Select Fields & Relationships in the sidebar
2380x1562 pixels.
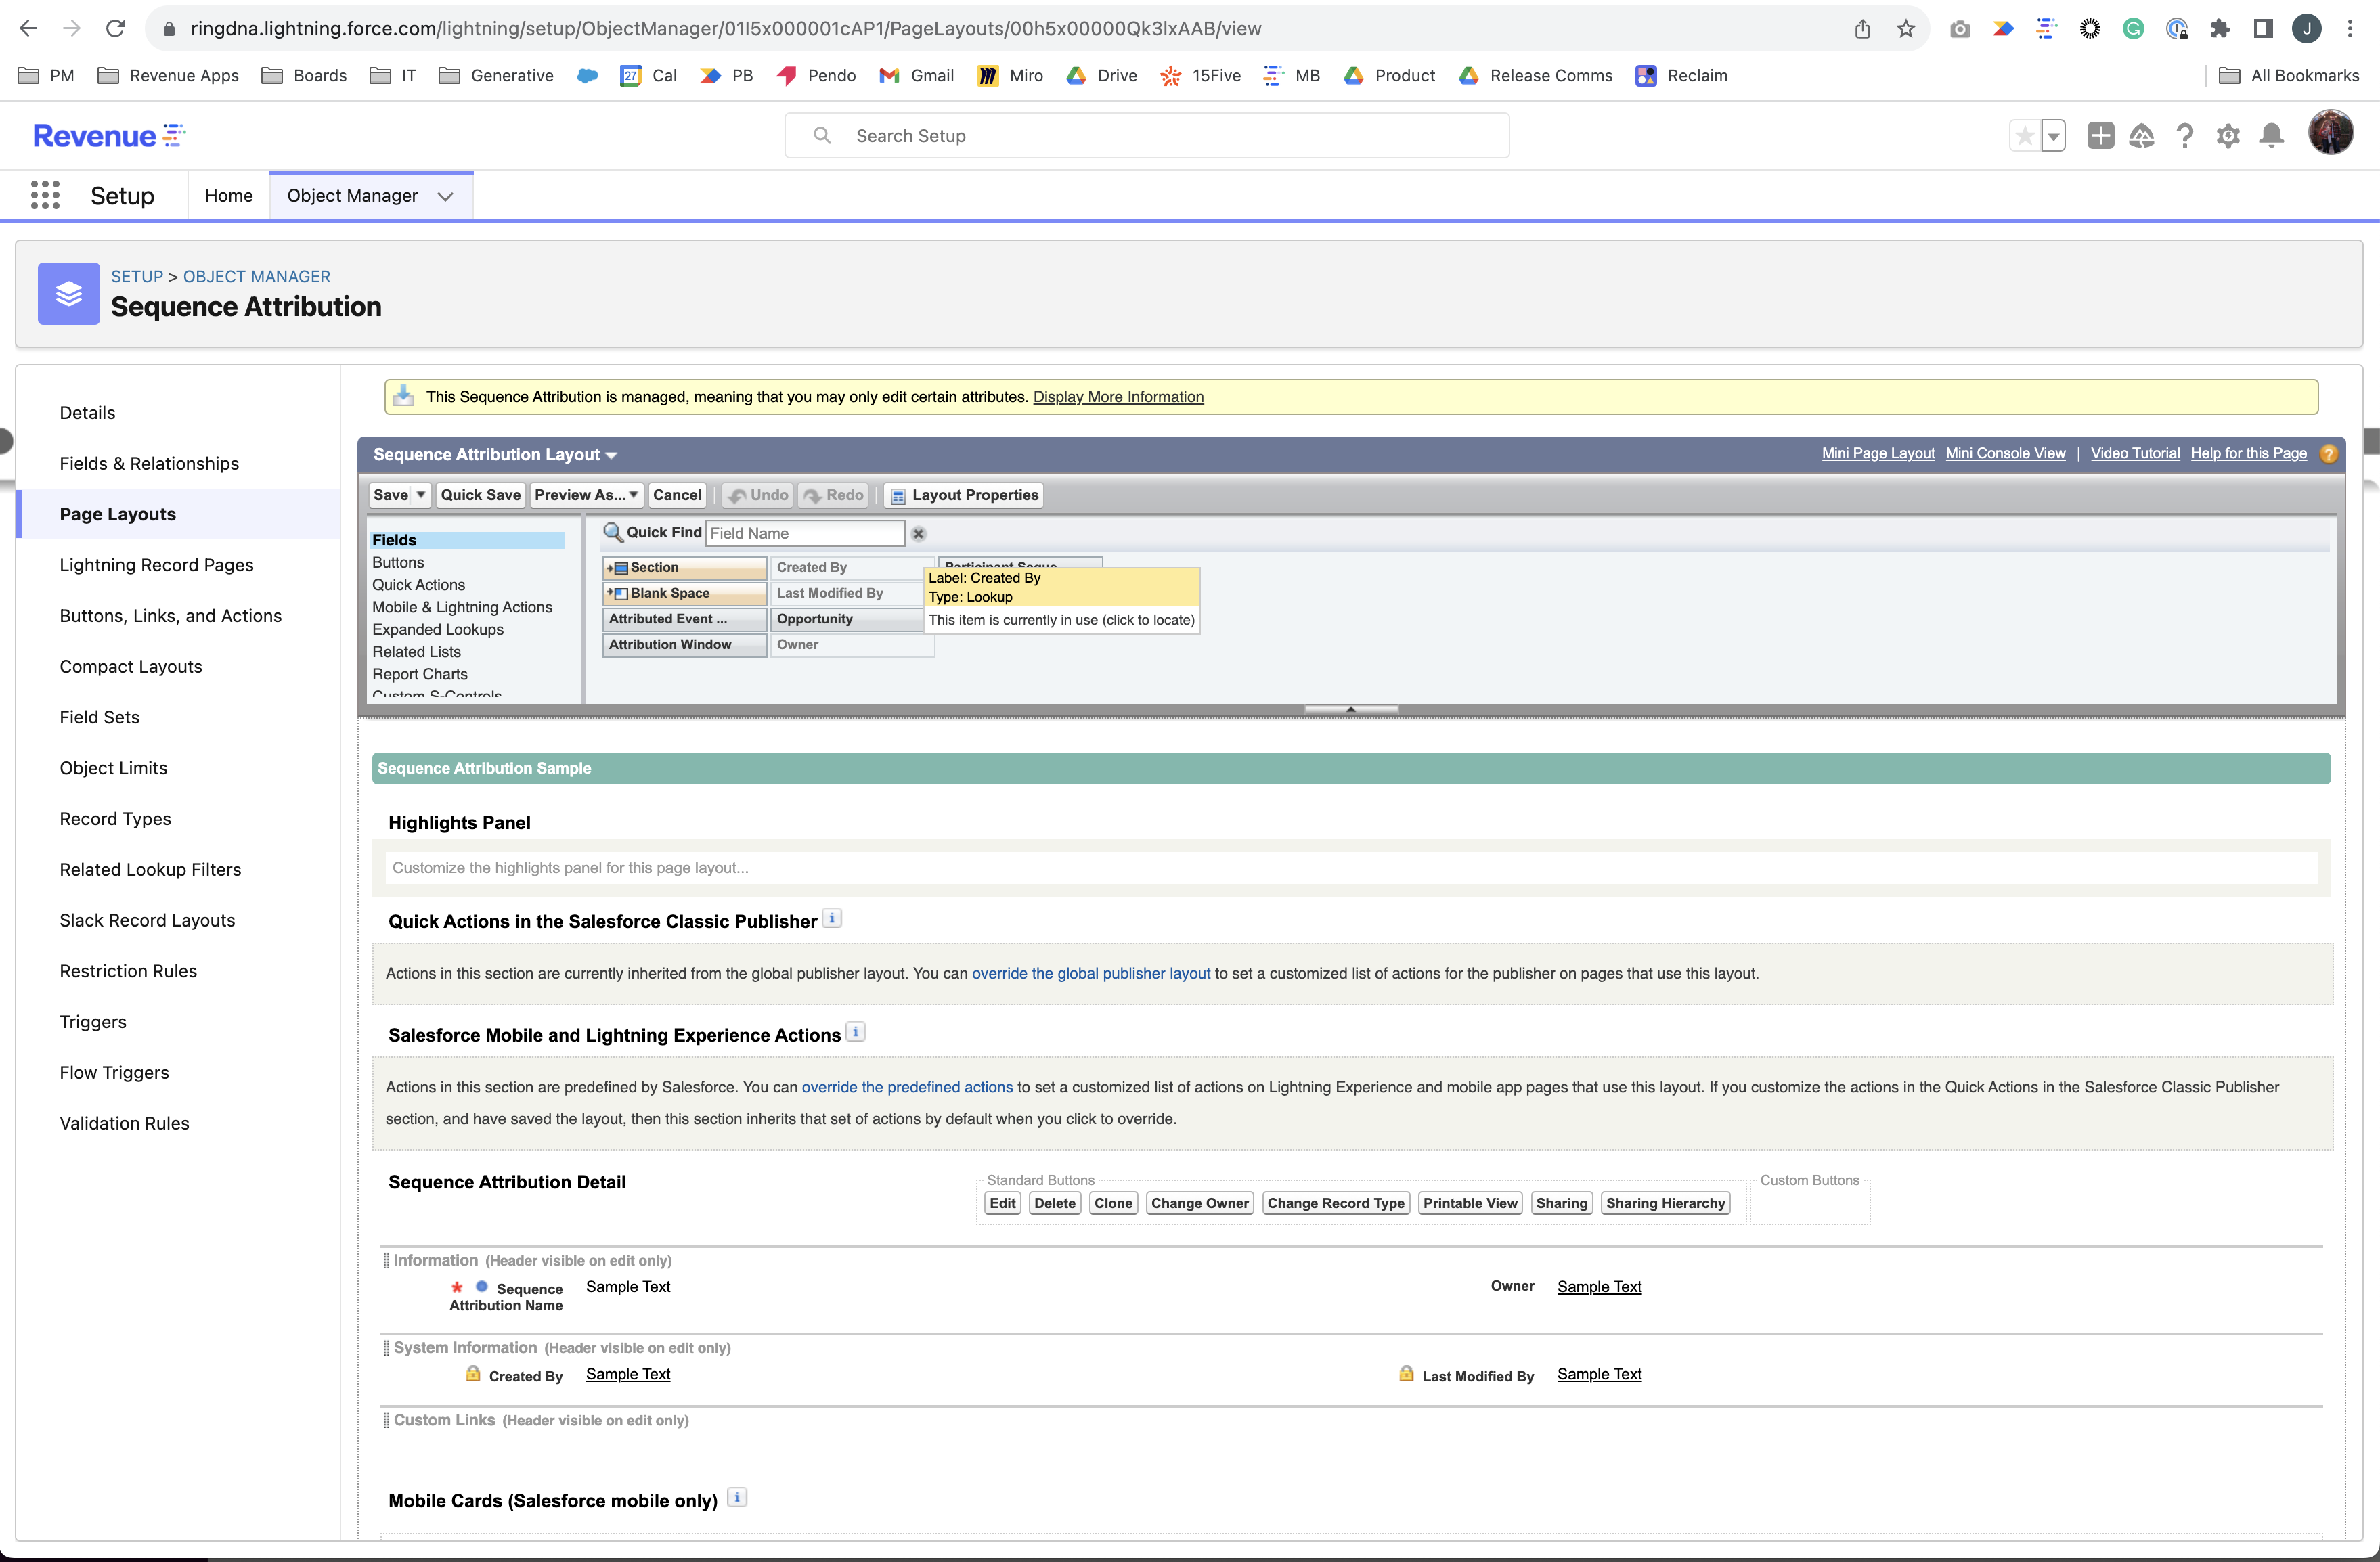tap(148, 463)
